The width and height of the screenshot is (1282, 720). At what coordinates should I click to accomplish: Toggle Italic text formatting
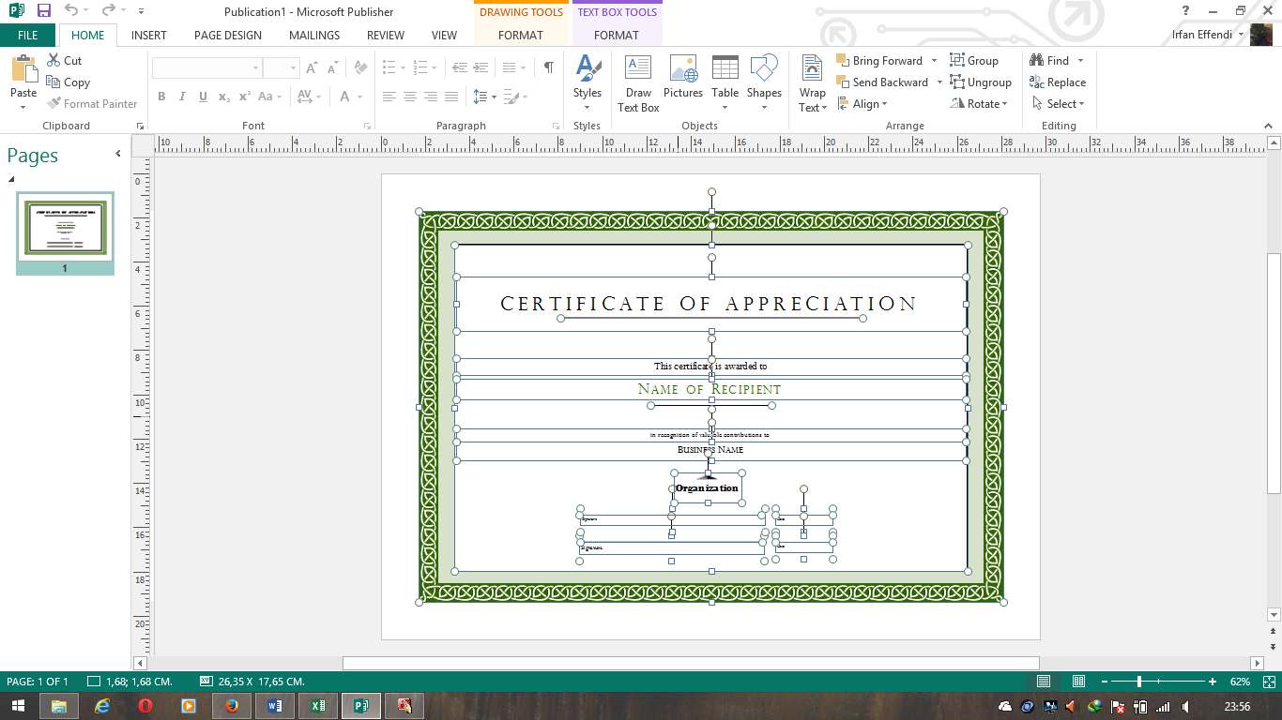182,97
